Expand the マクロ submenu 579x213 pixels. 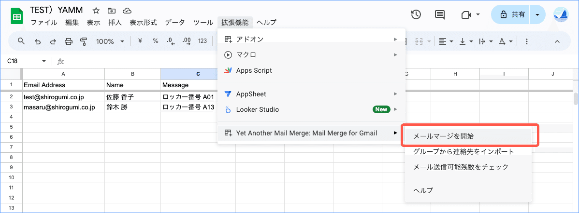(312, 55)
